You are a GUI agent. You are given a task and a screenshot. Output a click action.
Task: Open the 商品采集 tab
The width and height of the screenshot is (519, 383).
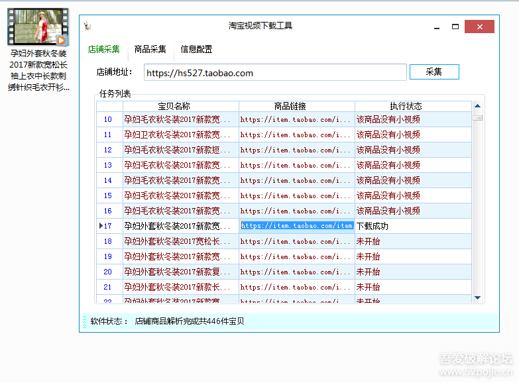pyautogui.click(x=150, y=49)
